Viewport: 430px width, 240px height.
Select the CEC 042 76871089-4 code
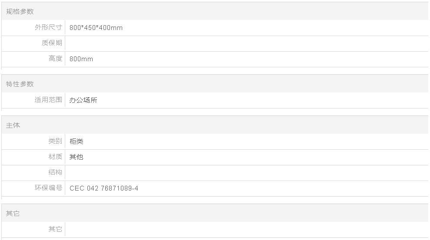104,188
